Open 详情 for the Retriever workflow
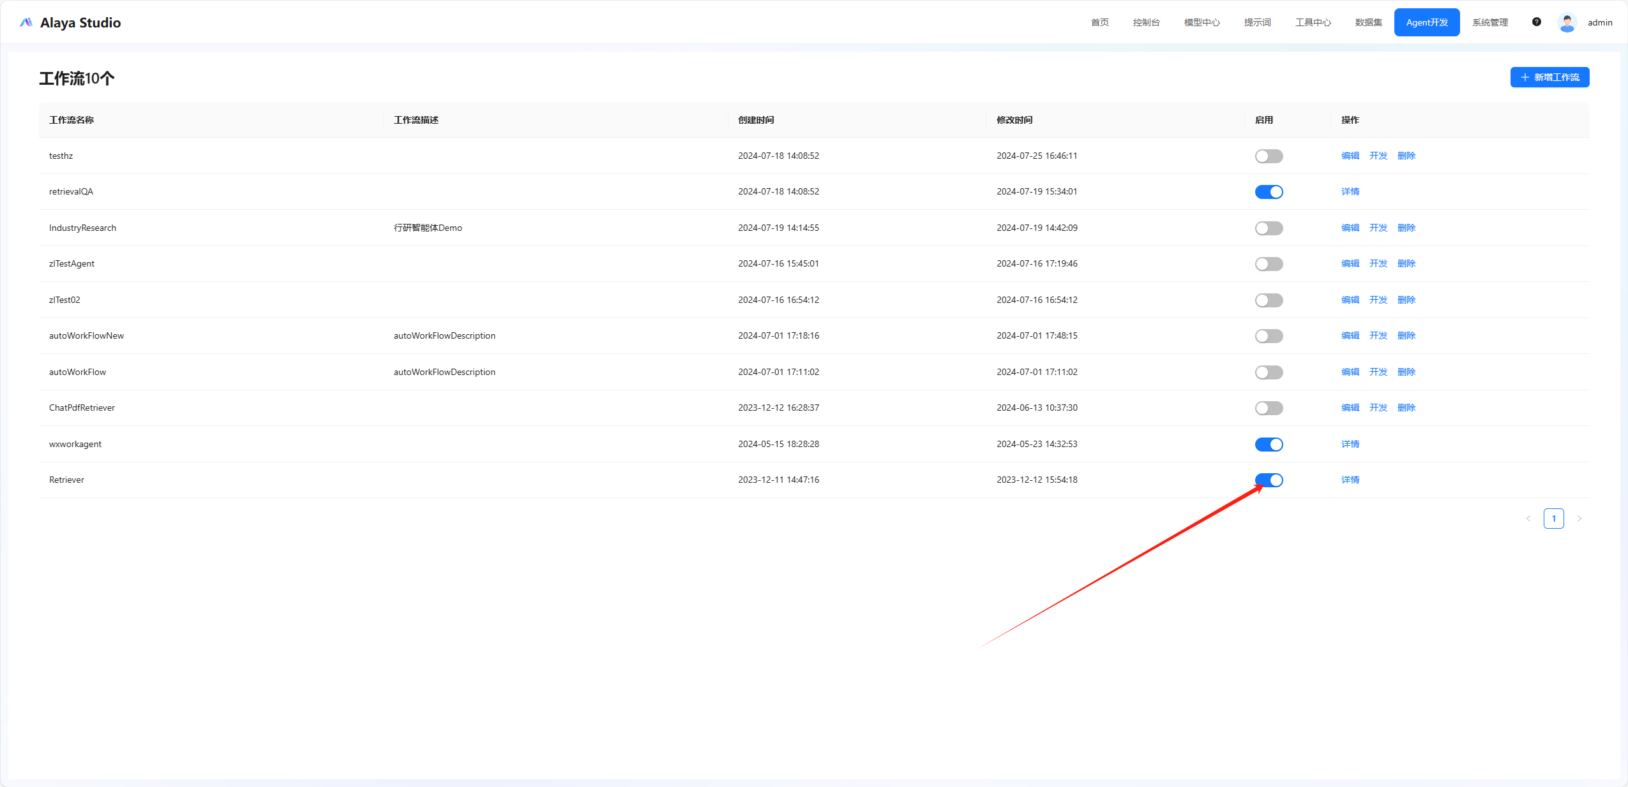Screen dimensions: 1628x787 click(x=1350, y=480)
